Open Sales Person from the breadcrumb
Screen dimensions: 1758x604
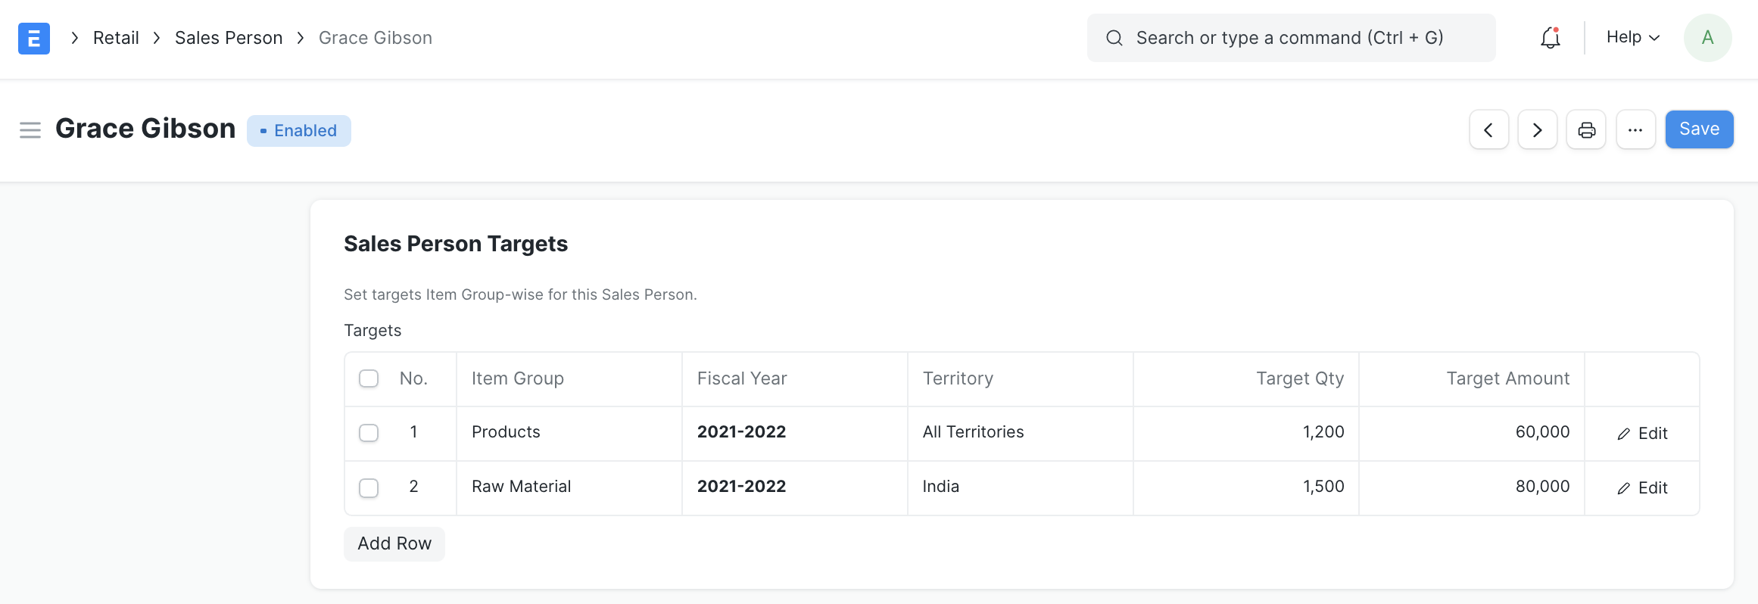coord(228,37)
